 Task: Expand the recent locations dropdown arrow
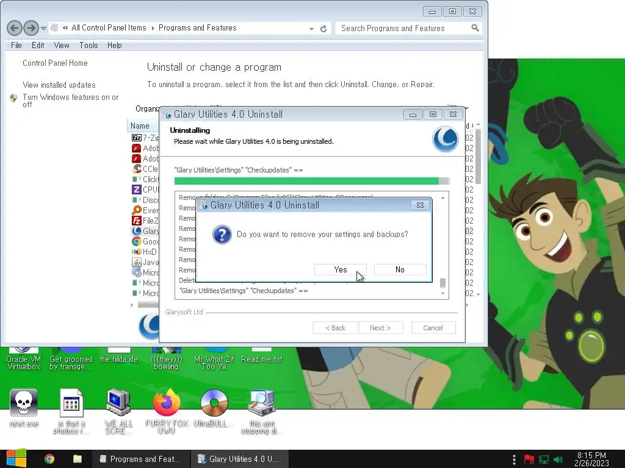43,28
